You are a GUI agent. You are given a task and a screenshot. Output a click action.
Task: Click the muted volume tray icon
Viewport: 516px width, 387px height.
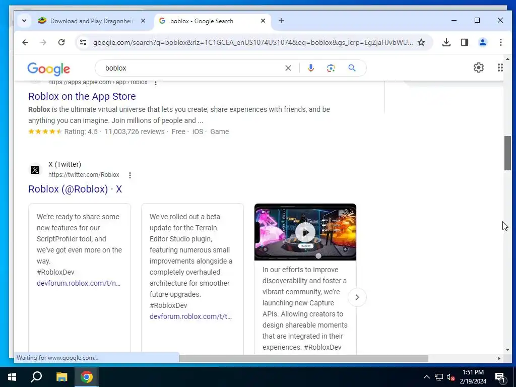click(451, 377)
